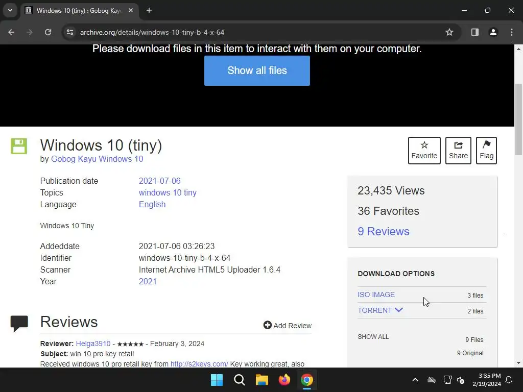The width and height of the screenshot is (523, 392).
Task: Select the Windows 10 (tiny) browser tab
Action: (x=79, y=11)
